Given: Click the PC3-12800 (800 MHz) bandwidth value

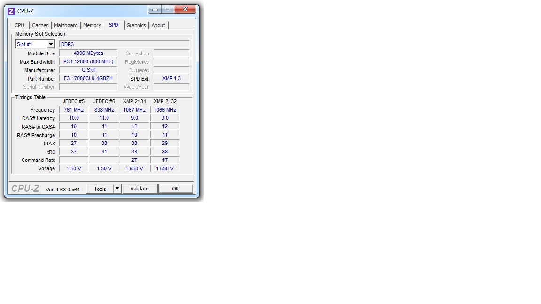Looking at the screenshot, I should point(88,62).
